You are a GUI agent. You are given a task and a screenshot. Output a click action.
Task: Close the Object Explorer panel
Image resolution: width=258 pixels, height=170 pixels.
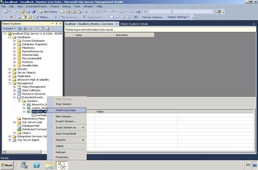tap(60, 23)
